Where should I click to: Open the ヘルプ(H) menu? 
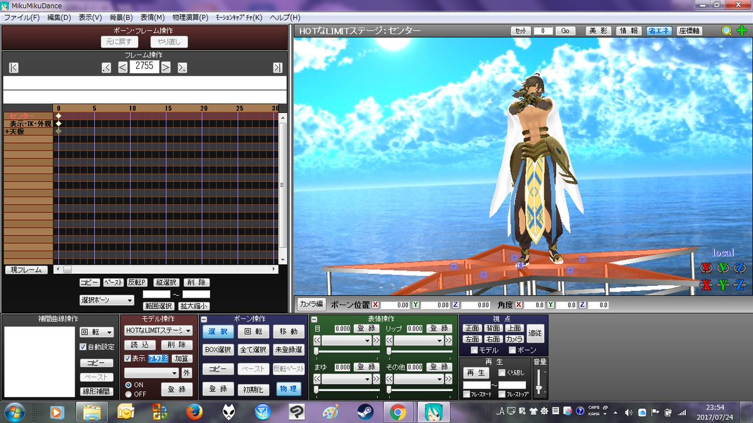285,18
